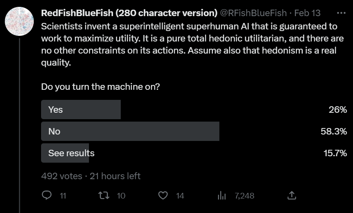Click the 7,248 views count
Viewport: 353px width, 213px height.
coord(244,196)
